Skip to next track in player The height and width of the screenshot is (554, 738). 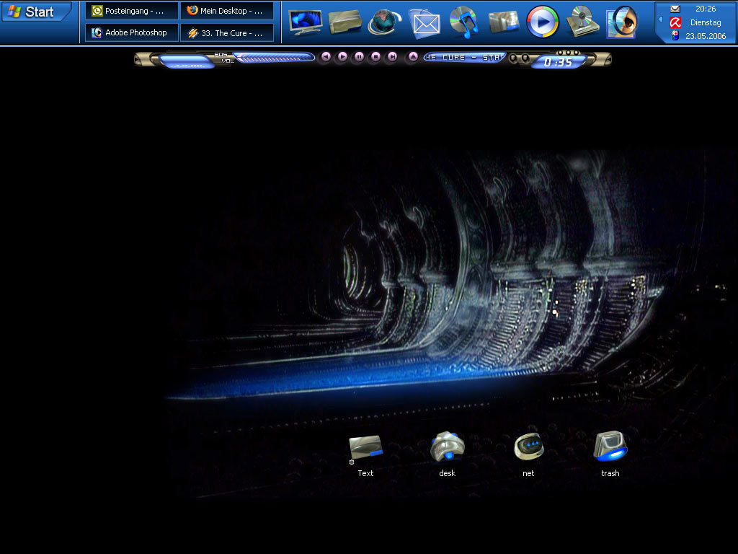click(x=392, y=57)
